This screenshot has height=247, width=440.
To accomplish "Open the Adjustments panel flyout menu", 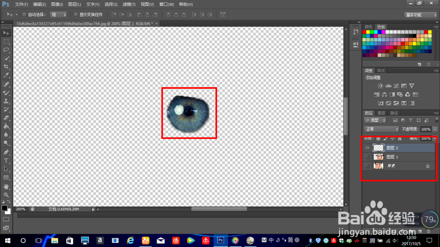I will (436, 71).
